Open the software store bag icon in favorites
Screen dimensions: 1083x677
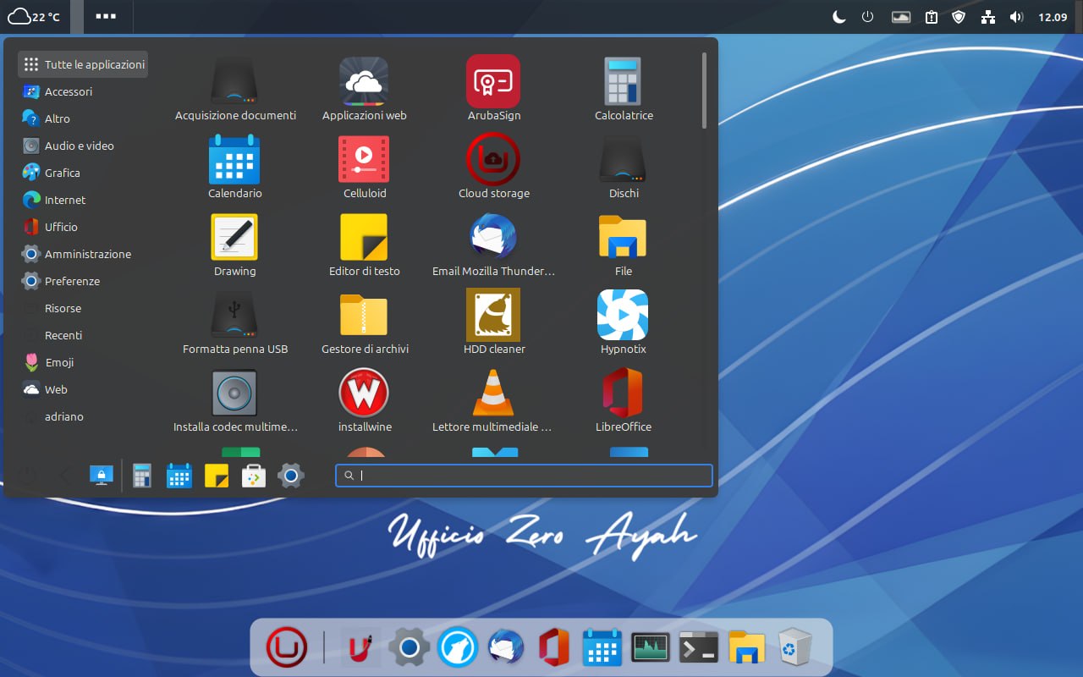coord(254,476)
